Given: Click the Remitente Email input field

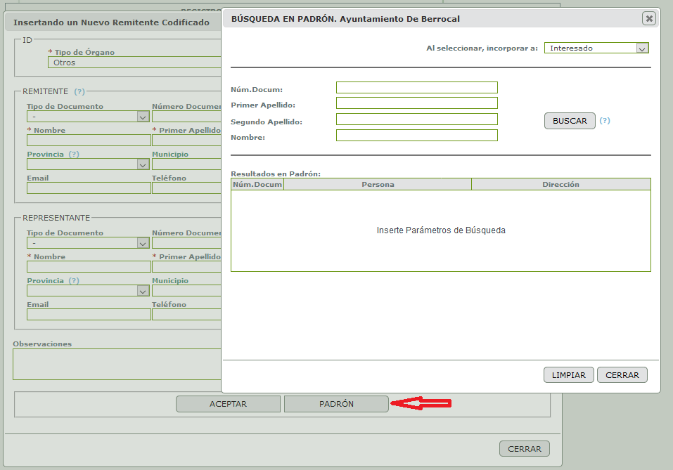Looking at the screenshot, I should click(x=89, y=188).
